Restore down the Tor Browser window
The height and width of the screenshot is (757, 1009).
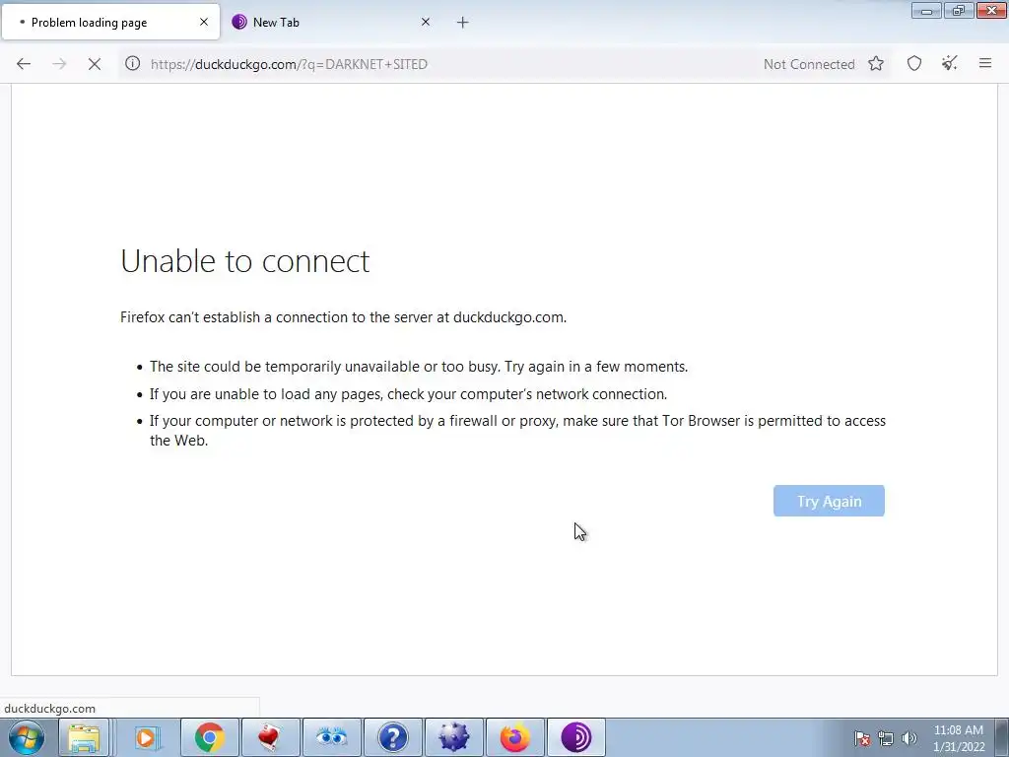tap(959, 11)
